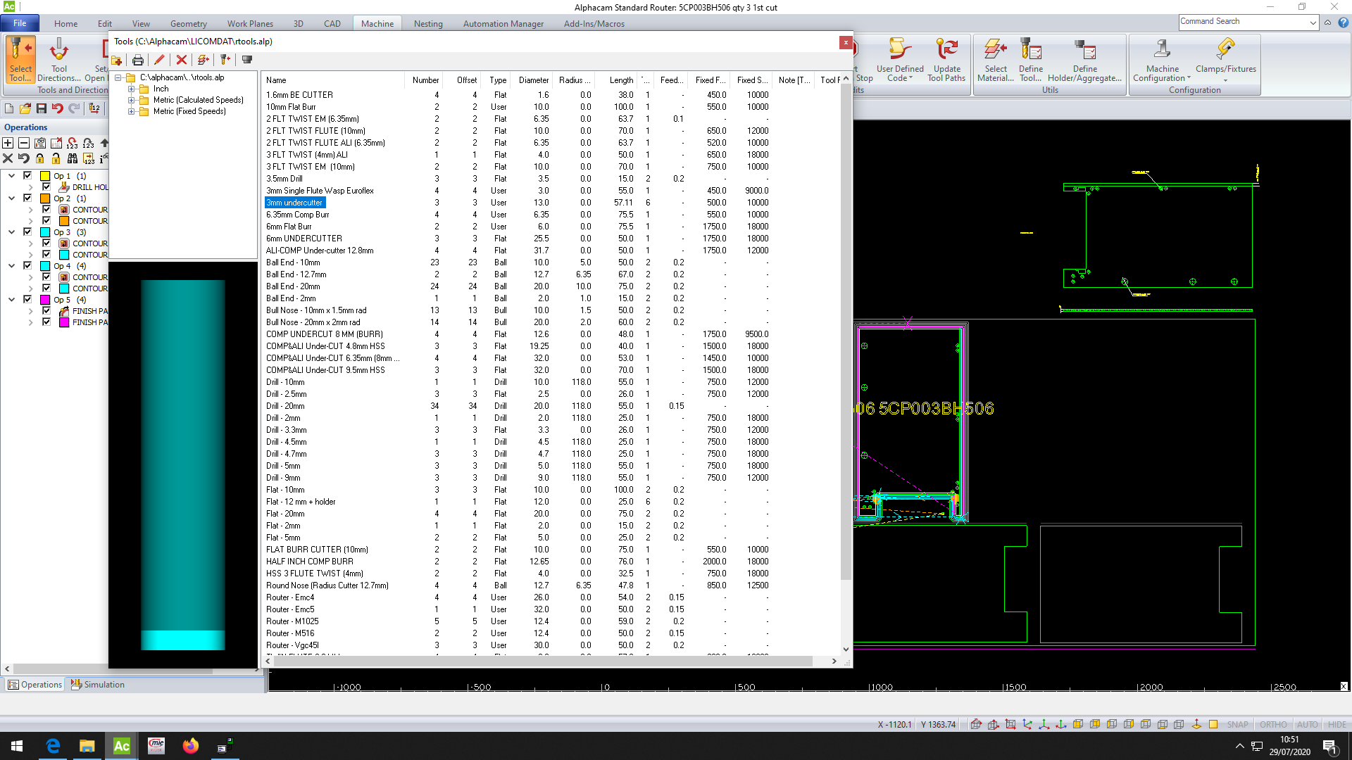Viewport: 1352px width, 760px height.
Task: Click the magenta Op 5 color swatch
Action: (46, 300)
